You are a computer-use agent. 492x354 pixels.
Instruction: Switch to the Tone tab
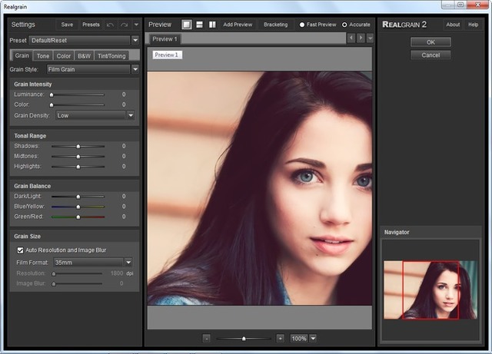[43, 55]
